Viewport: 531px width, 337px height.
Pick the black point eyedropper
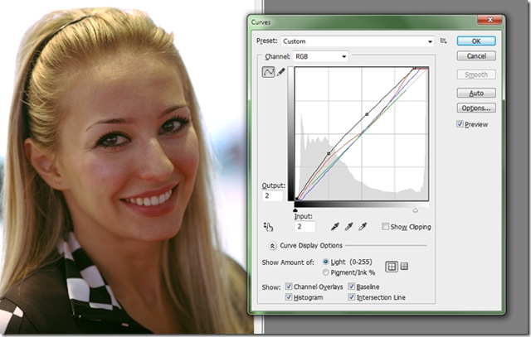335,227
